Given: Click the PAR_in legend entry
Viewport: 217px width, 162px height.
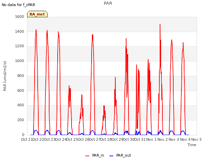Looking at the screenshot, I should (x=95, y=155).
